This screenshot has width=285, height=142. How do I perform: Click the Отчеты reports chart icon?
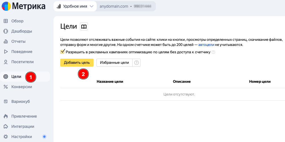click(5, 41)
